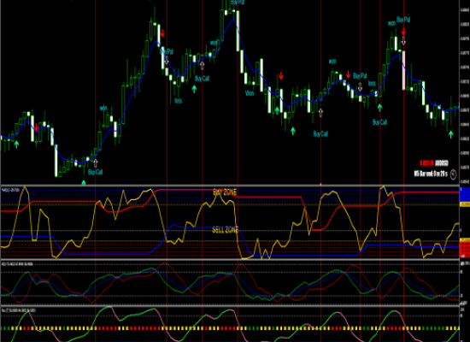Click the white up arrow above the Buy Call near the red vertical line right of center
The height and width of the screenshot is (342, 470).
pyautogui.click(x=320, y=113)
